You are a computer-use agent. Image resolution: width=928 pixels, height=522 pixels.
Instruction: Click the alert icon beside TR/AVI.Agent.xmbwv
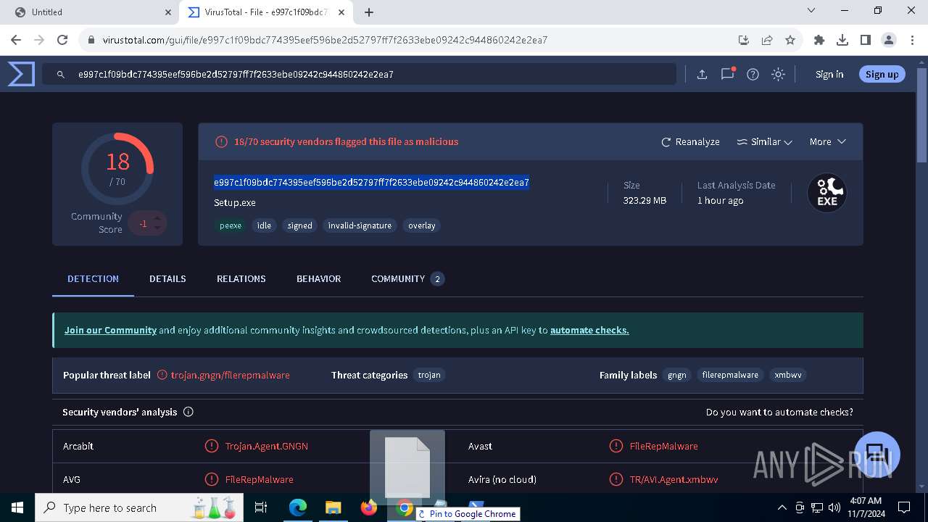tap(616, 479)
